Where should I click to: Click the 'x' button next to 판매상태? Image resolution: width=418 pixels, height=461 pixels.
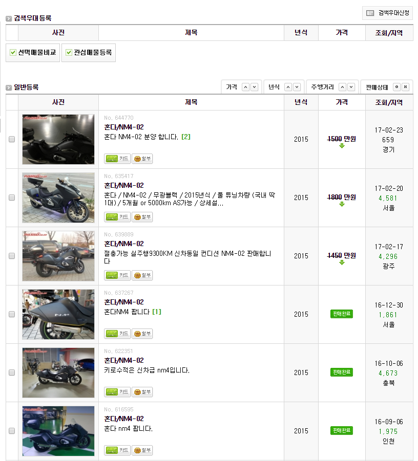point(405,87)
